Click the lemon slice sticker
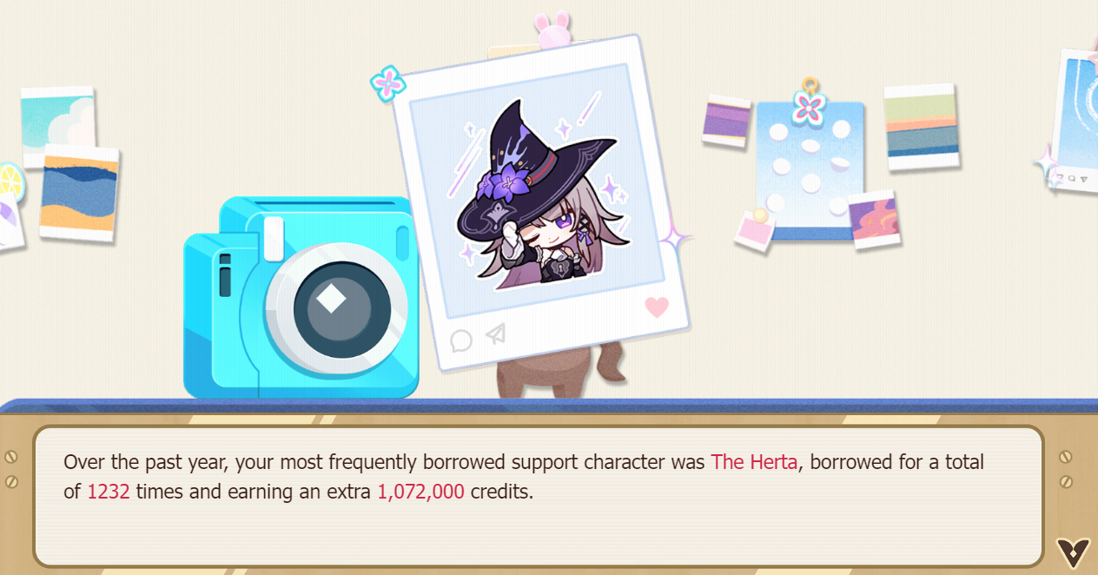Screen dimensions: 1098x575 click(x=9, y=182)
